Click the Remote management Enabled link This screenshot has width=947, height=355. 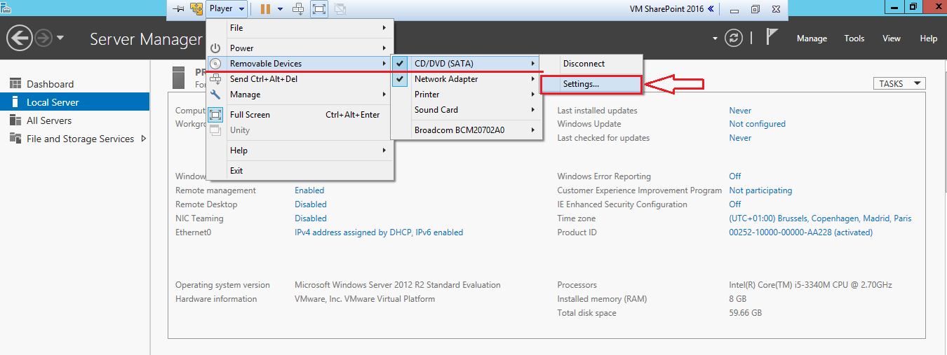(309, 190)
